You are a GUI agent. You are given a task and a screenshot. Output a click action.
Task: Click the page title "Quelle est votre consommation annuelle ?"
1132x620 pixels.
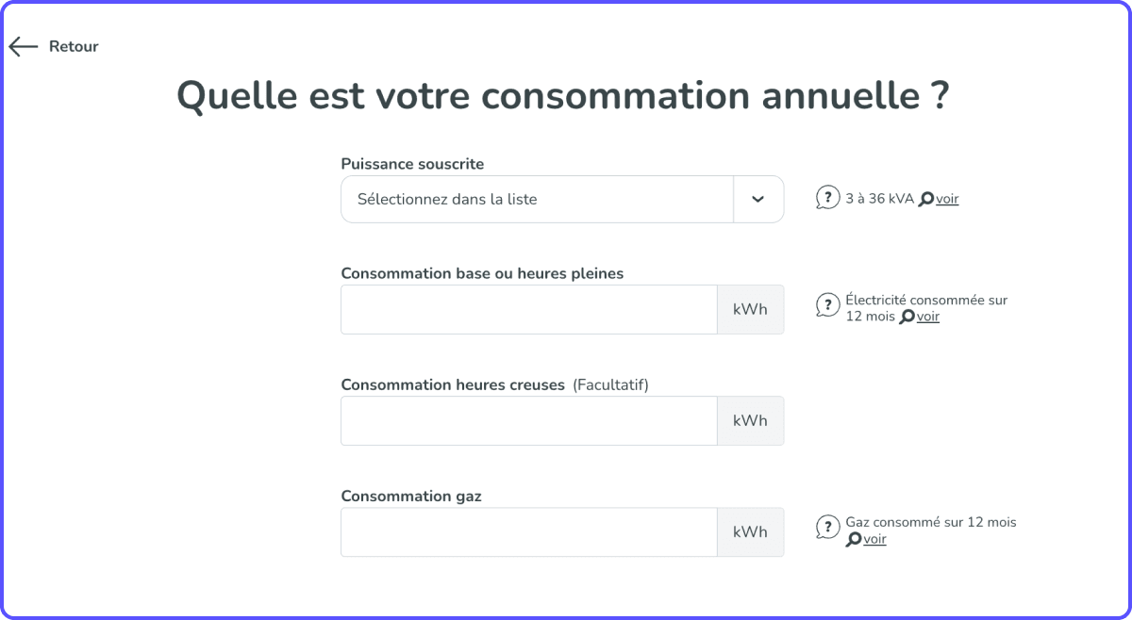pos(565,95)
